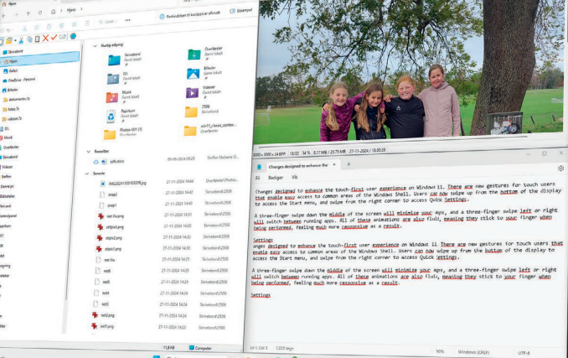568x358 pixels.
Task: Open the Overførsler folder with green download icon
Action: (205, 54)
